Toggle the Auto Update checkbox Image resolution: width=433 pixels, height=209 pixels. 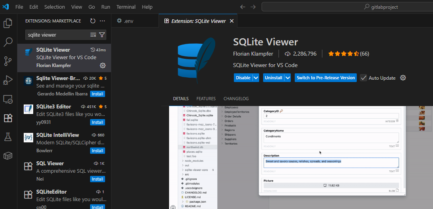(x=363, y=78)
